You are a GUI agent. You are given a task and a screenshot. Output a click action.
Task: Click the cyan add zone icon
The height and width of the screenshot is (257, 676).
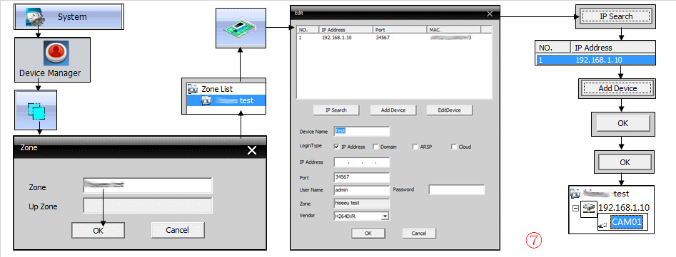(x=36, y=112)
